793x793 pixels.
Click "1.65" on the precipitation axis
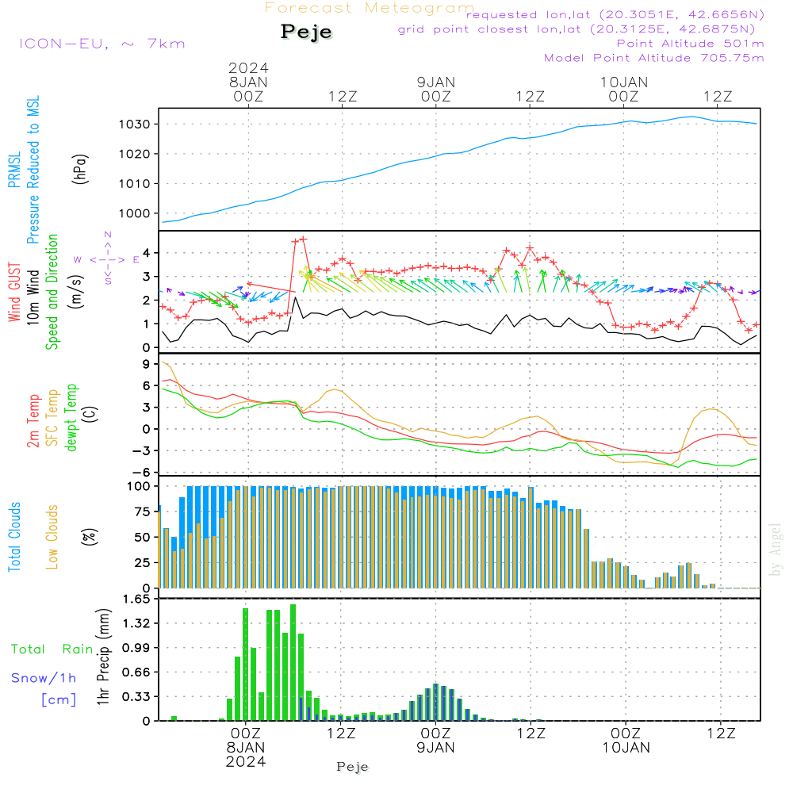[x=136, y=600]
